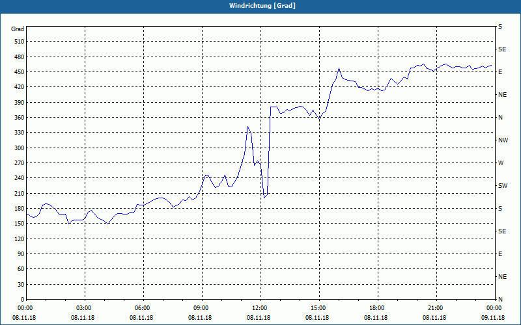Click the N compass label beside 0 baseline
This screenshot has width=521, height=325.
click(x=500, y=300)
